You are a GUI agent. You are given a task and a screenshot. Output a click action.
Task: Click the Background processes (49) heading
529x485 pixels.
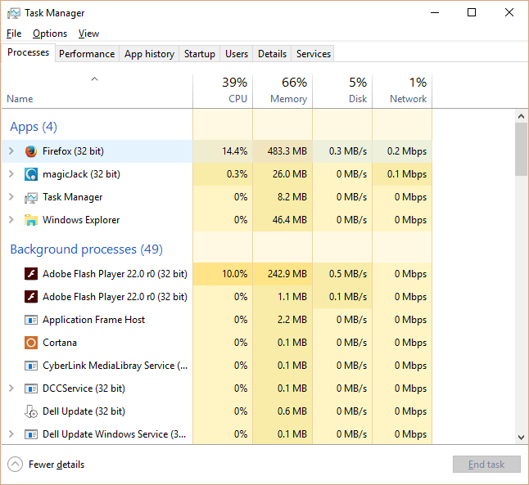tap(86, 249)
